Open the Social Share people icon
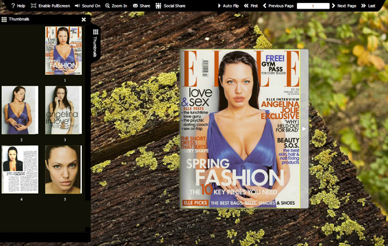This screenshot has height=246, width=388. [x=158, y=6]
